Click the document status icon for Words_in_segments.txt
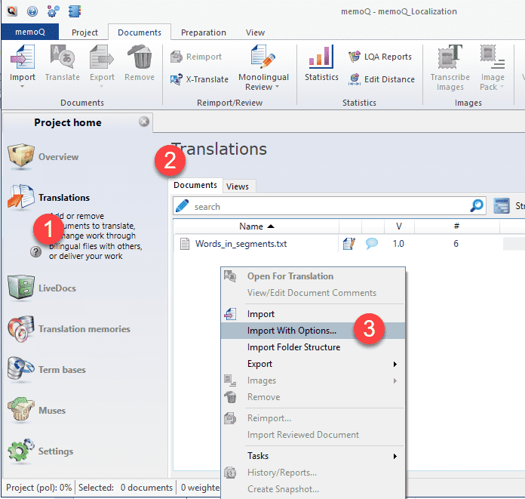The image size is (525, 499). click(x=349, y=244)
